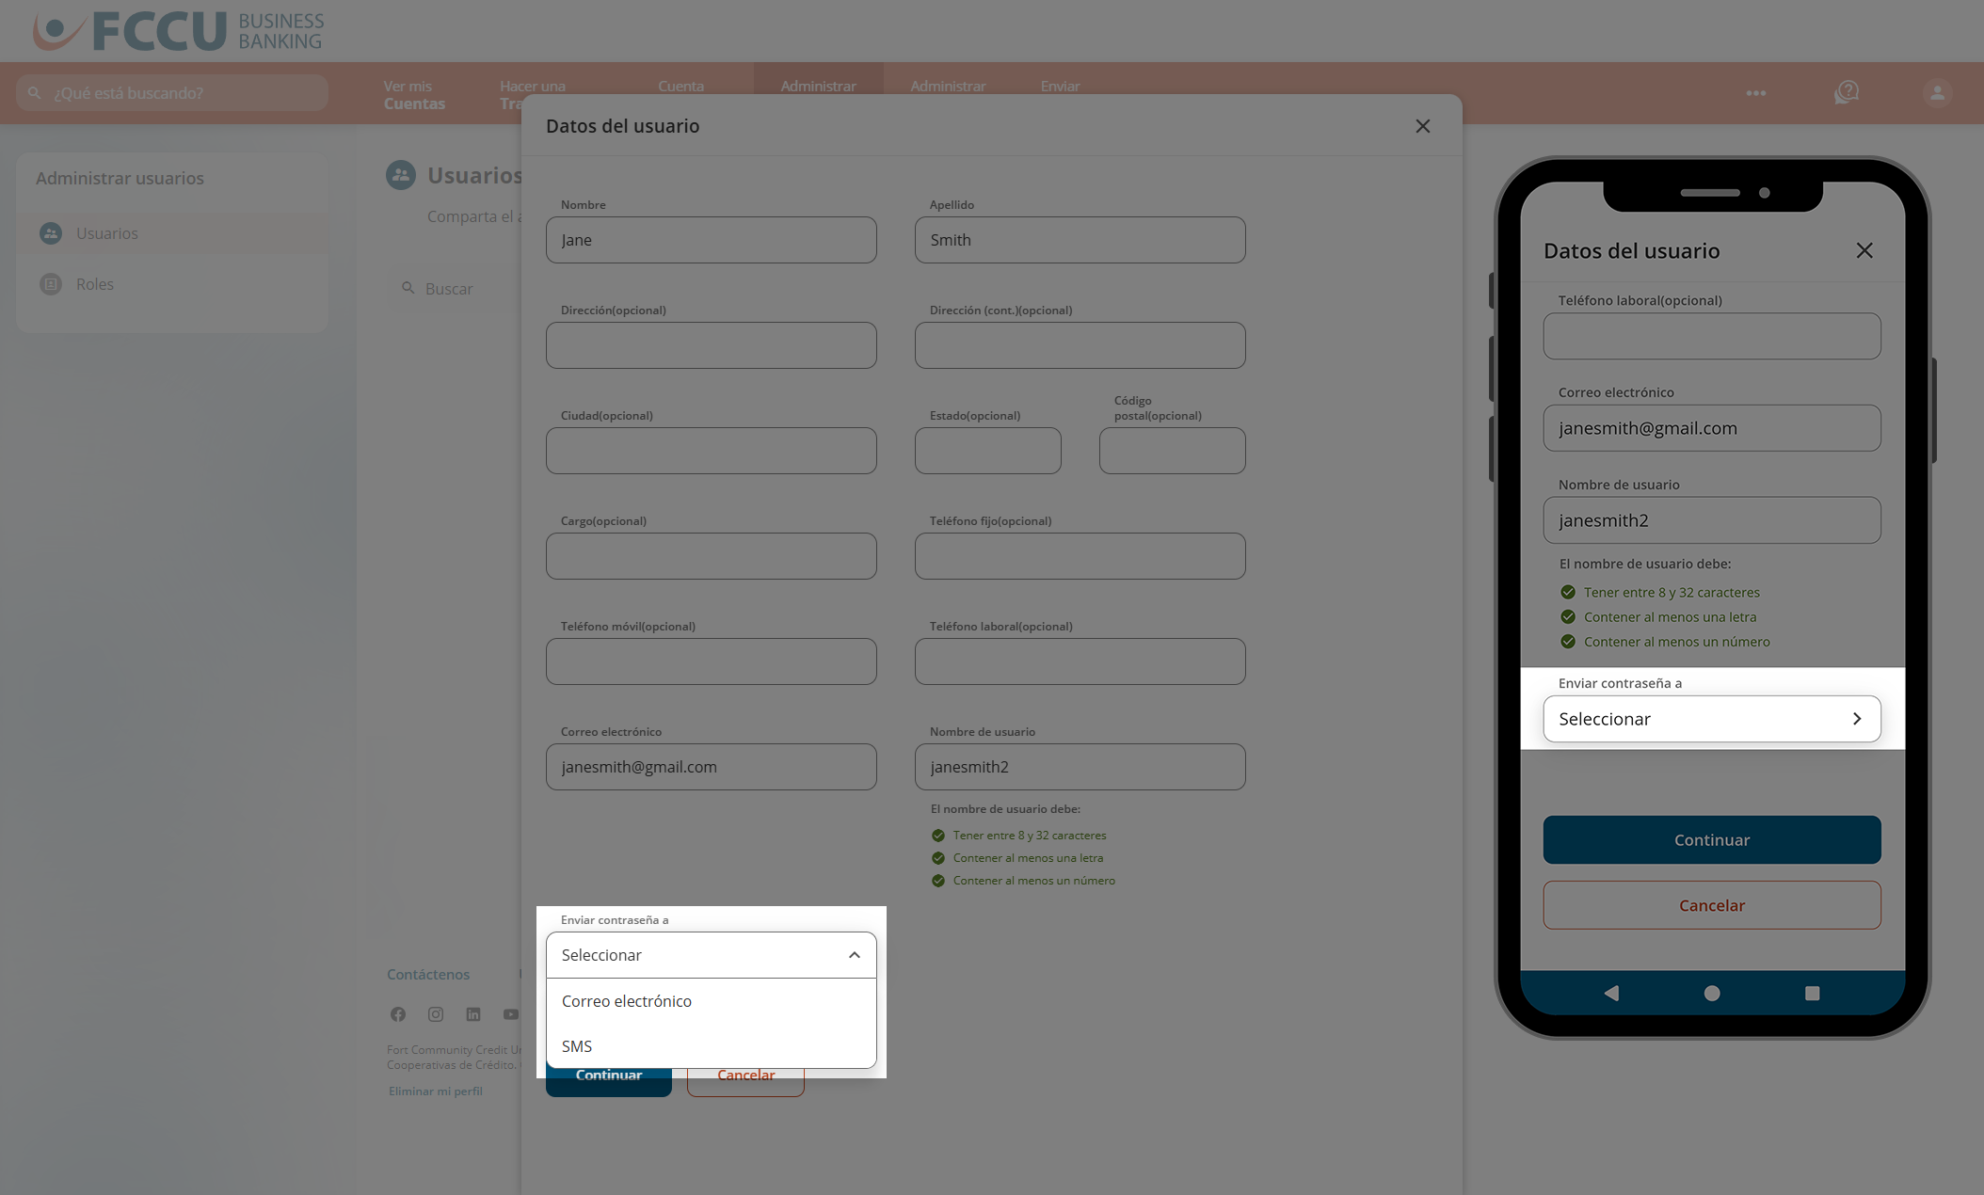Select Correo electrónico from dropdown list
Viewport: 1984px width, 1195px height.
[x=627, y=1001]
